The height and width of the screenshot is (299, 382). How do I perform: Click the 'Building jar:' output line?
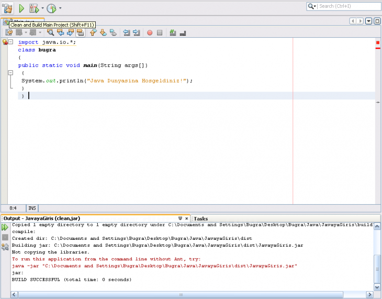click(158, 246)
